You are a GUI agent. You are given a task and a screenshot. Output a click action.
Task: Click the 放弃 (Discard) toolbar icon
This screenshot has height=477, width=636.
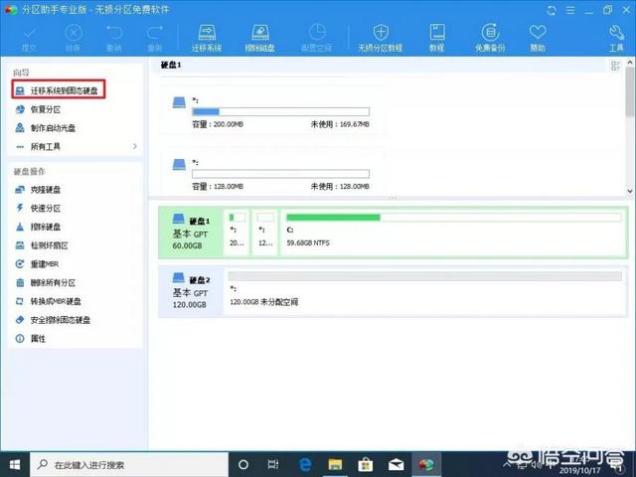pos(74,38)
